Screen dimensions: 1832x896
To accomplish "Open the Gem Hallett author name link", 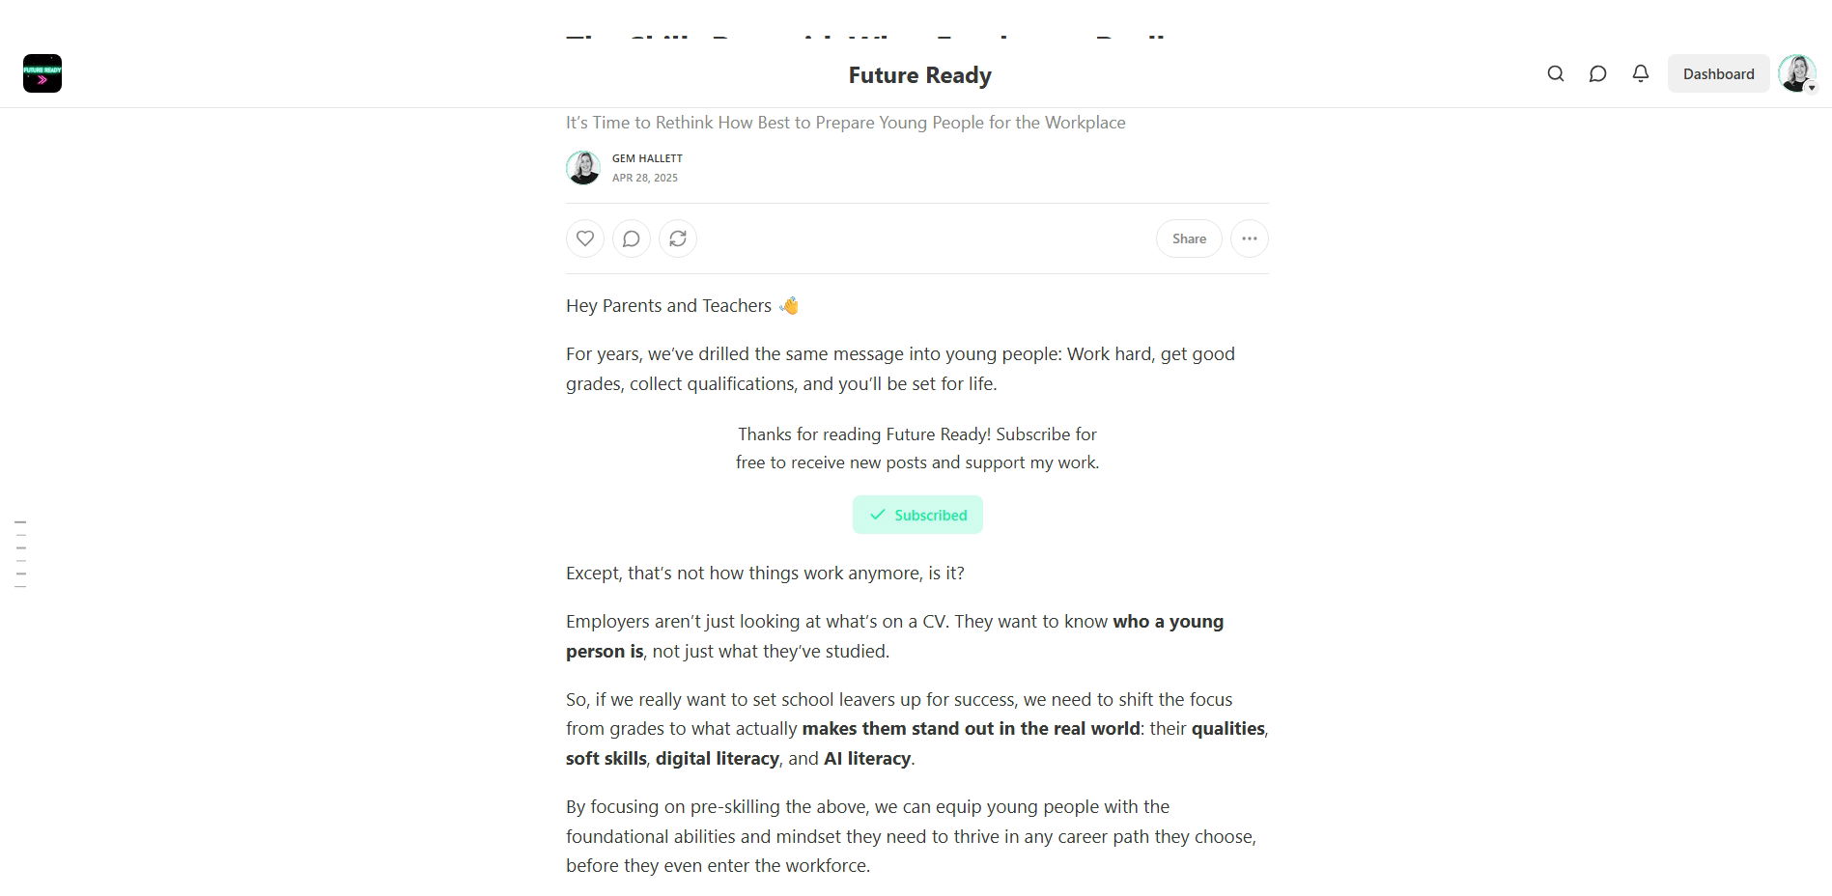I will (x=647, y=158).
